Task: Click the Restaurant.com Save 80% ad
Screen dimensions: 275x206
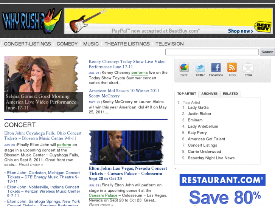Action: [222, 190]
